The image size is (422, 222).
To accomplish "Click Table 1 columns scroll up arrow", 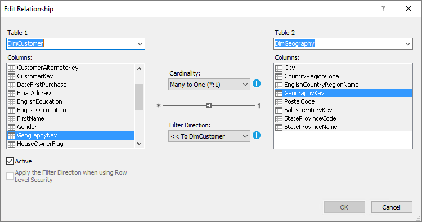I will 139,69.
